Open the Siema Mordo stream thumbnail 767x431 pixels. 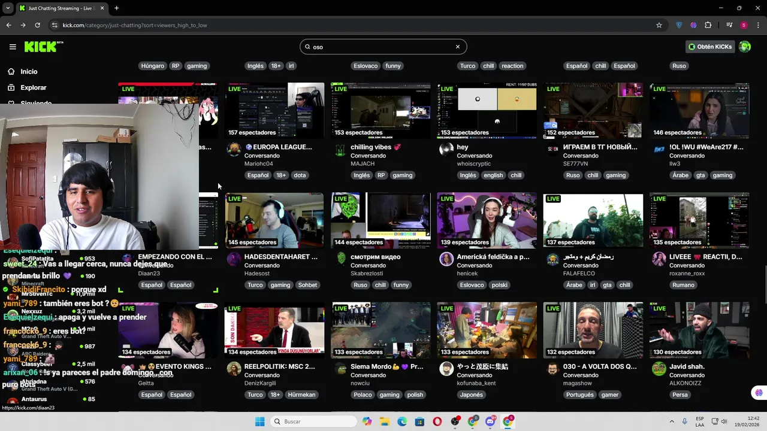[x=381, y=330]
